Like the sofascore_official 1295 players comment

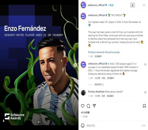(145, 64)
